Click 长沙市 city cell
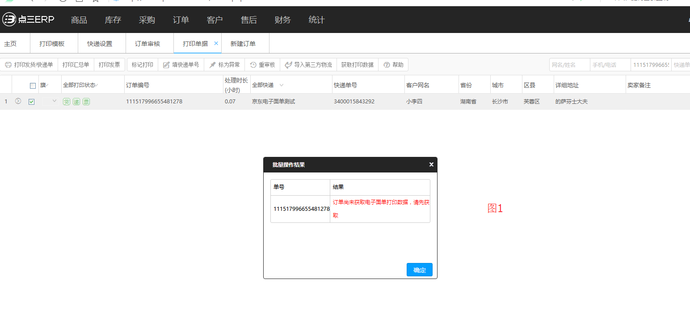Image resolution: width=690 pixels, height=320 pixels. click(x=500, y=102)
